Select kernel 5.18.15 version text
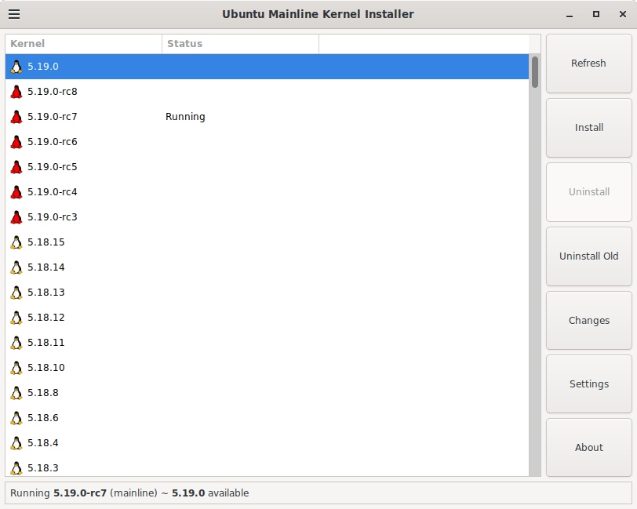Screen dimensions: 637x509 click(x=46, y=242)
